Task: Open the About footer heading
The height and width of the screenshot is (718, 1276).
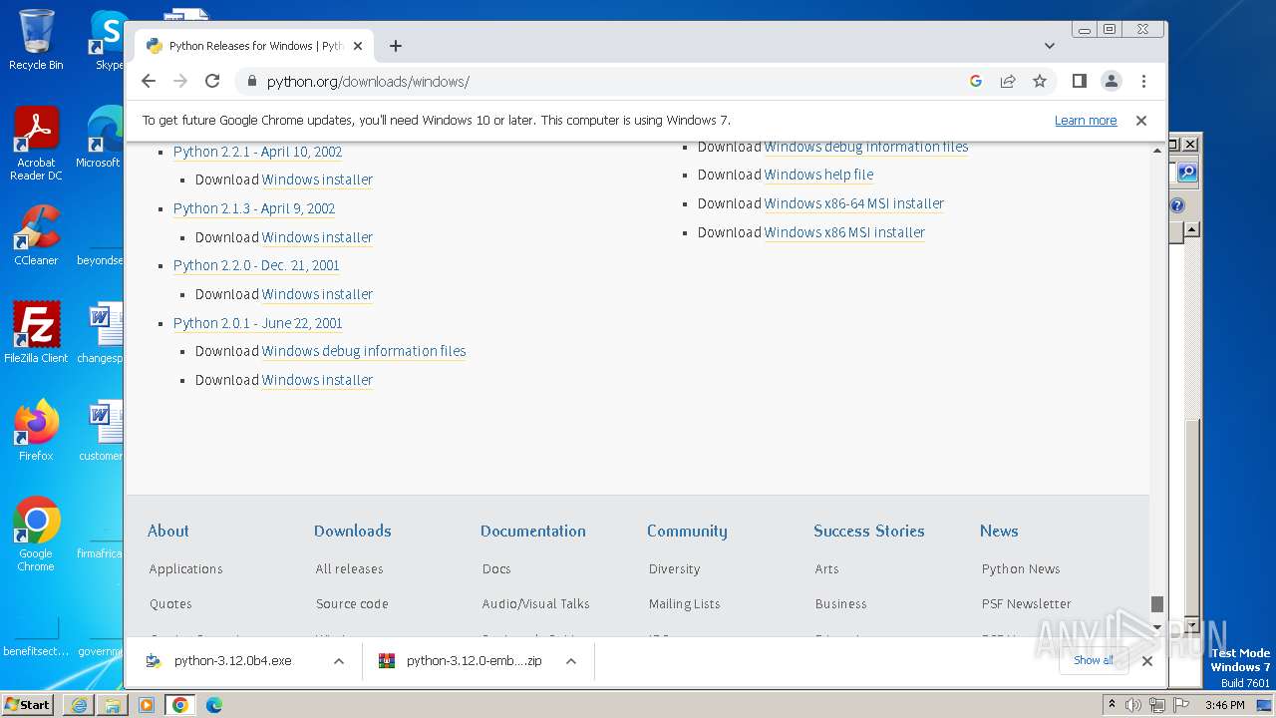Action: (x=168, y=531)
